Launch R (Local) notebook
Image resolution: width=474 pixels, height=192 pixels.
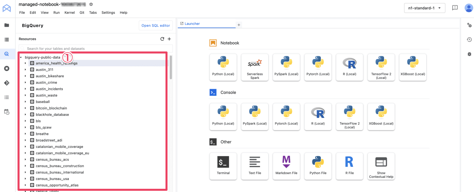point(350,67)
